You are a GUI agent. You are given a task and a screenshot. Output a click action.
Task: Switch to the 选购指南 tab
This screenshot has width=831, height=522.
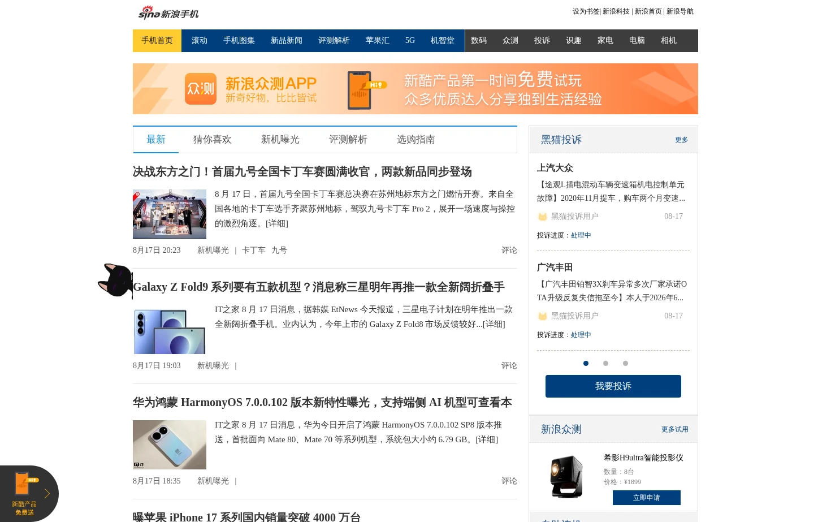[416, 140]
